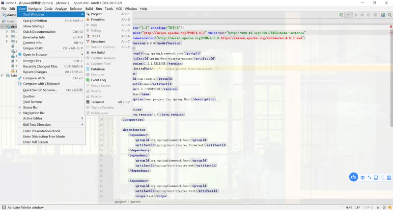Screen dimensions: 393x210
Task: Switch Baidu IME Chinese mode icon
Action: click(363, 178)
